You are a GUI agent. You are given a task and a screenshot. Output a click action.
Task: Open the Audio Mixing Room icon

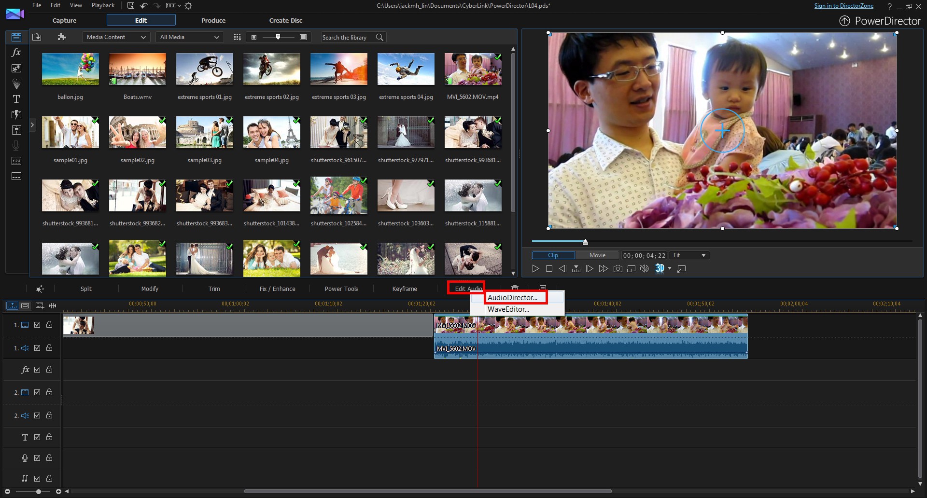[x=16, y=130]
